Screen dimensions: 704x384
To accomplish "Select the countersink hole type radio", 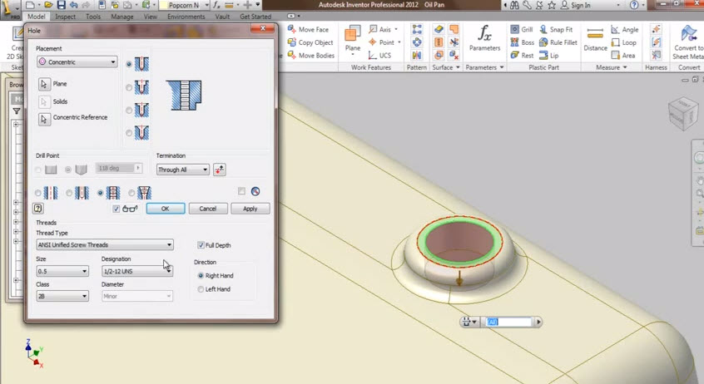I will 129,133.
